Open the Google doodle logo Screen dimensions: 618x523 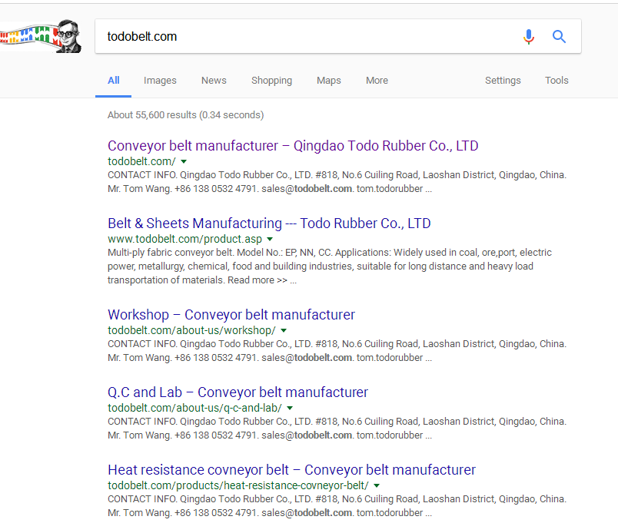click(41, 36)
